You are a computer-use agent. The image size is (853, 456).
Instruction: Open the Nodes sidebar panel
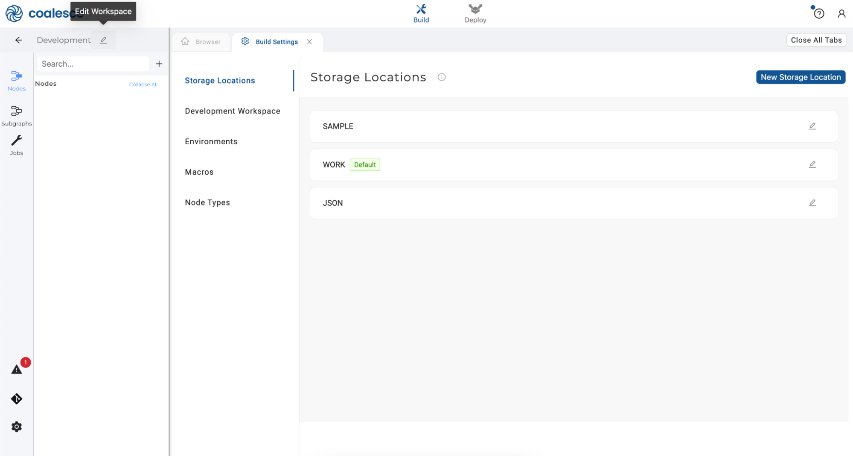[x=16, y=80]
